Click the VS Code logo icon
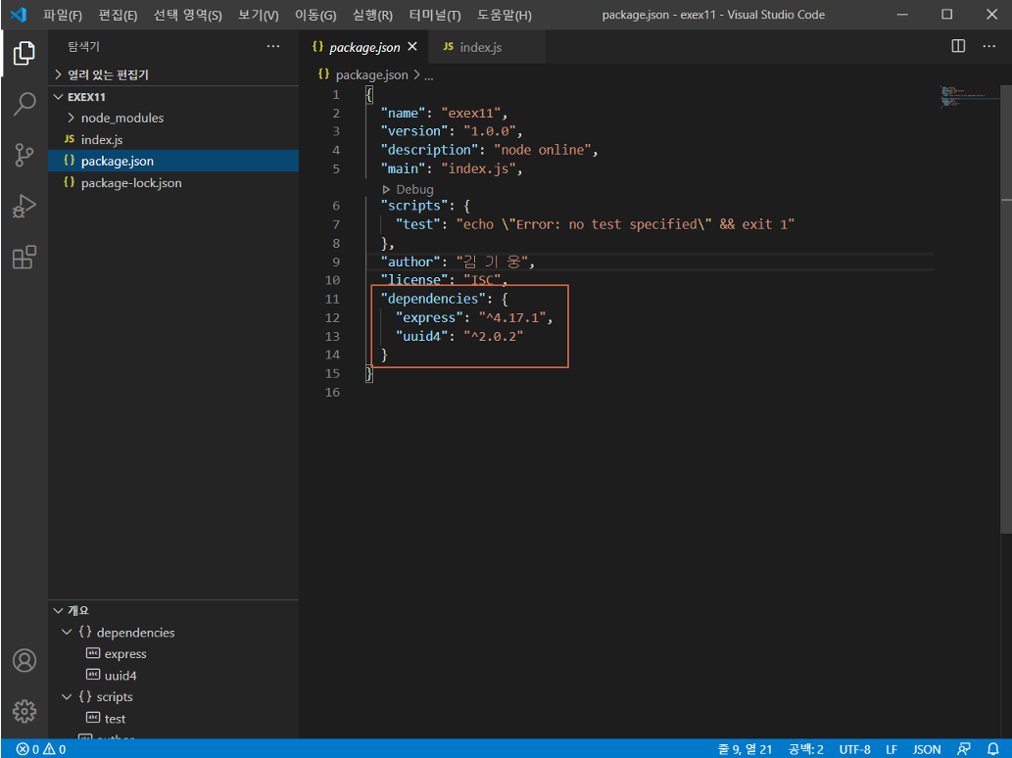Screen dimensions: 1012x758 pyautogui.click(x=18, y=14)
